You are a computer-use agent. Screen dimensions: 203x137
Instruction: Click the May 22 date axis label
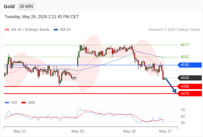pos(20,131)
